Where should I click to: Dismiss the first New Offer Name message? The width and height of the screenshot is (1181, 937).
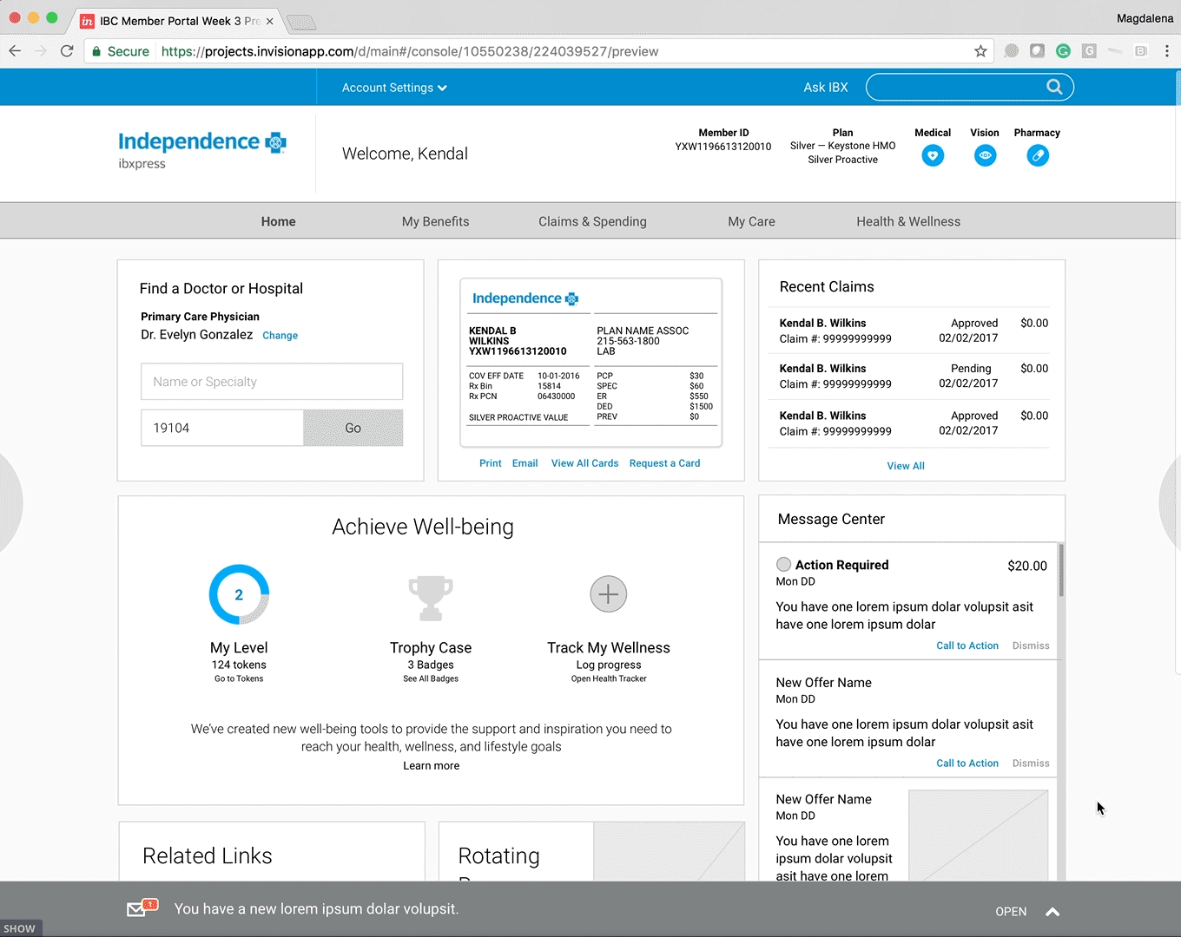point(1031,763)
